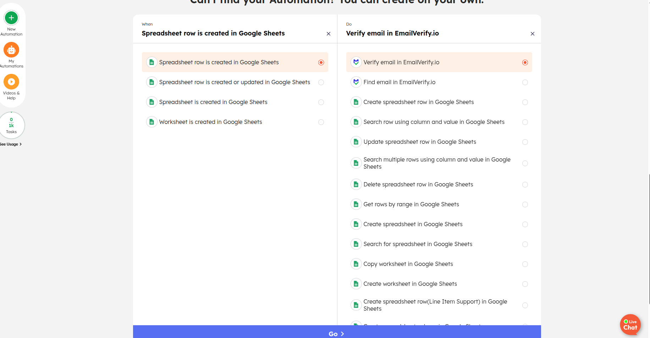The image size is (650, 338).
Task: Choose 'Worksheet is created in Google Sheets' text
Action: [x=210, y=122]
